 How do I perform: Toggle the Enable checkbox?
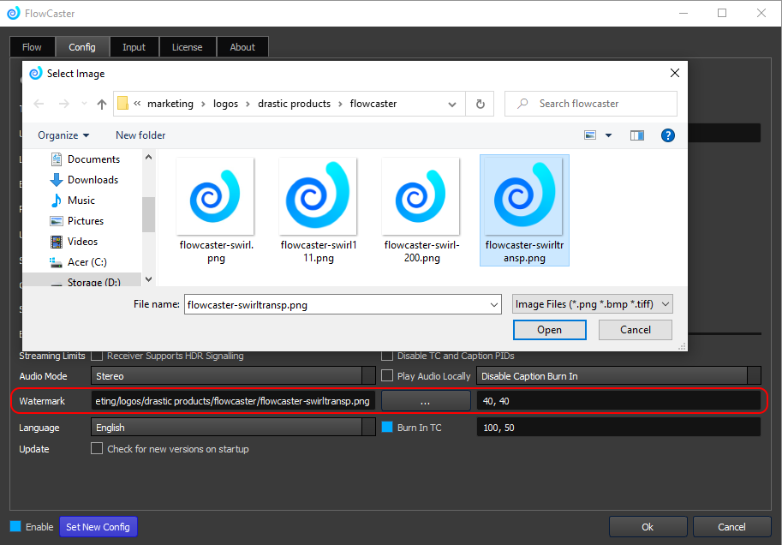pyautogui.click(x=15, y=526)
